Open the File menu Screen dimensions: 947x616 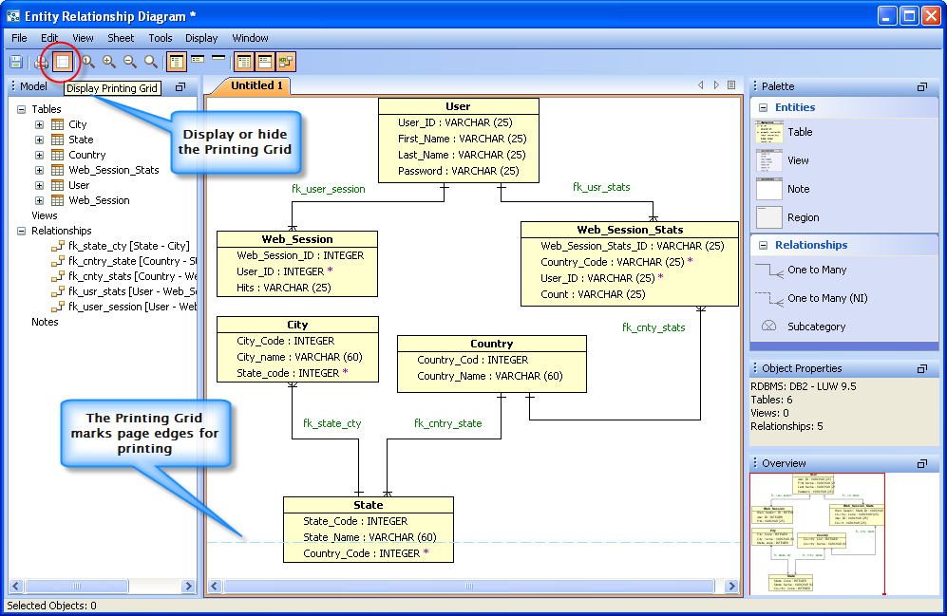(19, 38)
